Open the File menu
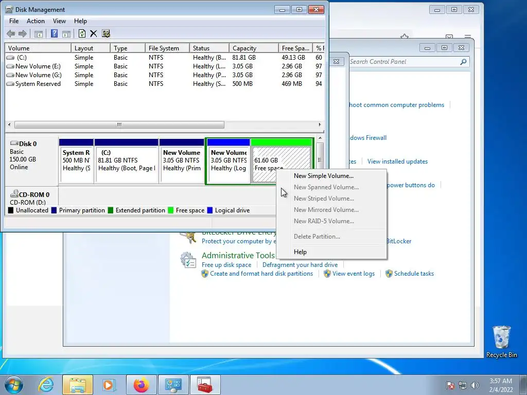Image resolution: width=527 pixels, height=395 pixels. [14, 21]
